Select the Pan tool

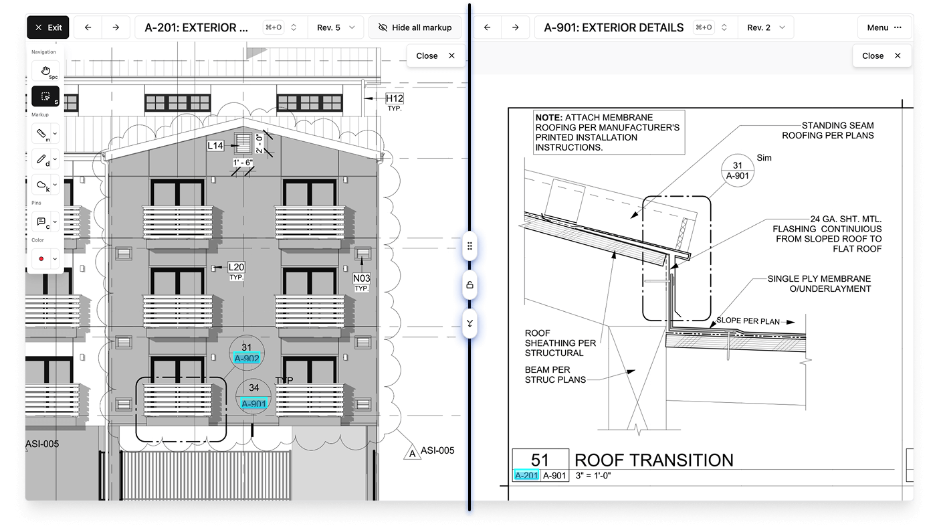pos(44,70)
